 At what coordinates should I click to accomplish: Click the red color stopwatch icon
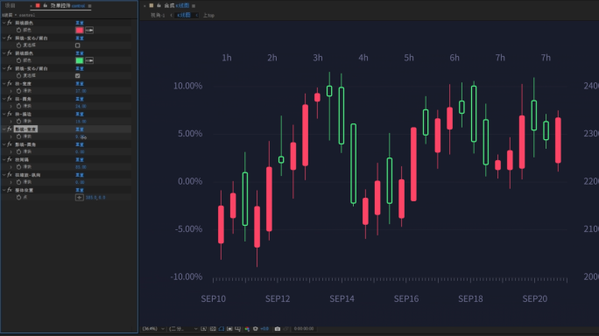click(18, 30)
